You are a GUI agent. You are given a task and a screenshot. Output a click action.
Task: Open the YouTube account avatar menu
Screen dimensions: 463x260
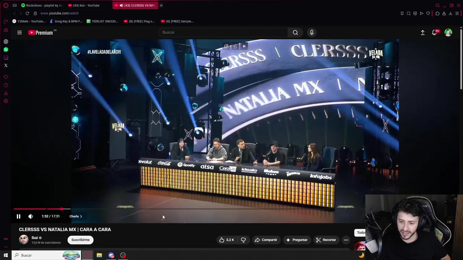(x=448, y=32)
